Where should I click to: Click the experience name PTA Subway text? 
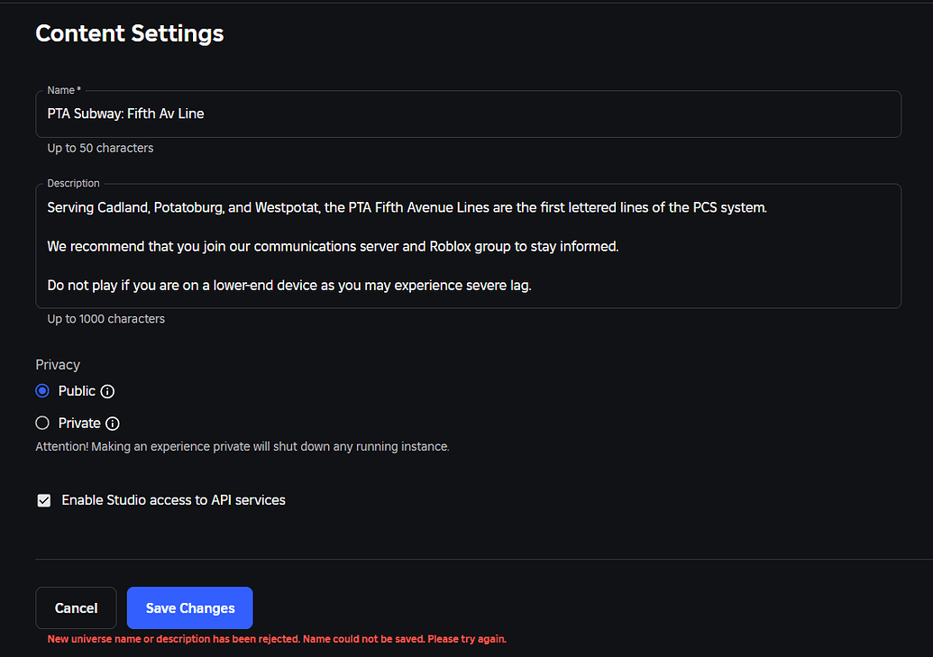point(125,114)
